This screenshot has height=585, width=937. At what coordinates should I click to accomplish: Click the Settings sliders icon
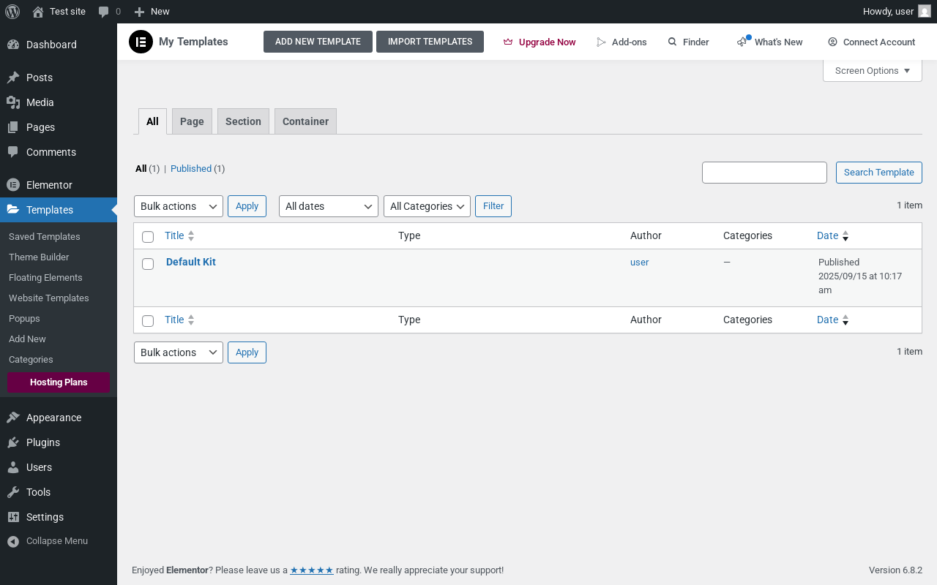tap(13, 517)
